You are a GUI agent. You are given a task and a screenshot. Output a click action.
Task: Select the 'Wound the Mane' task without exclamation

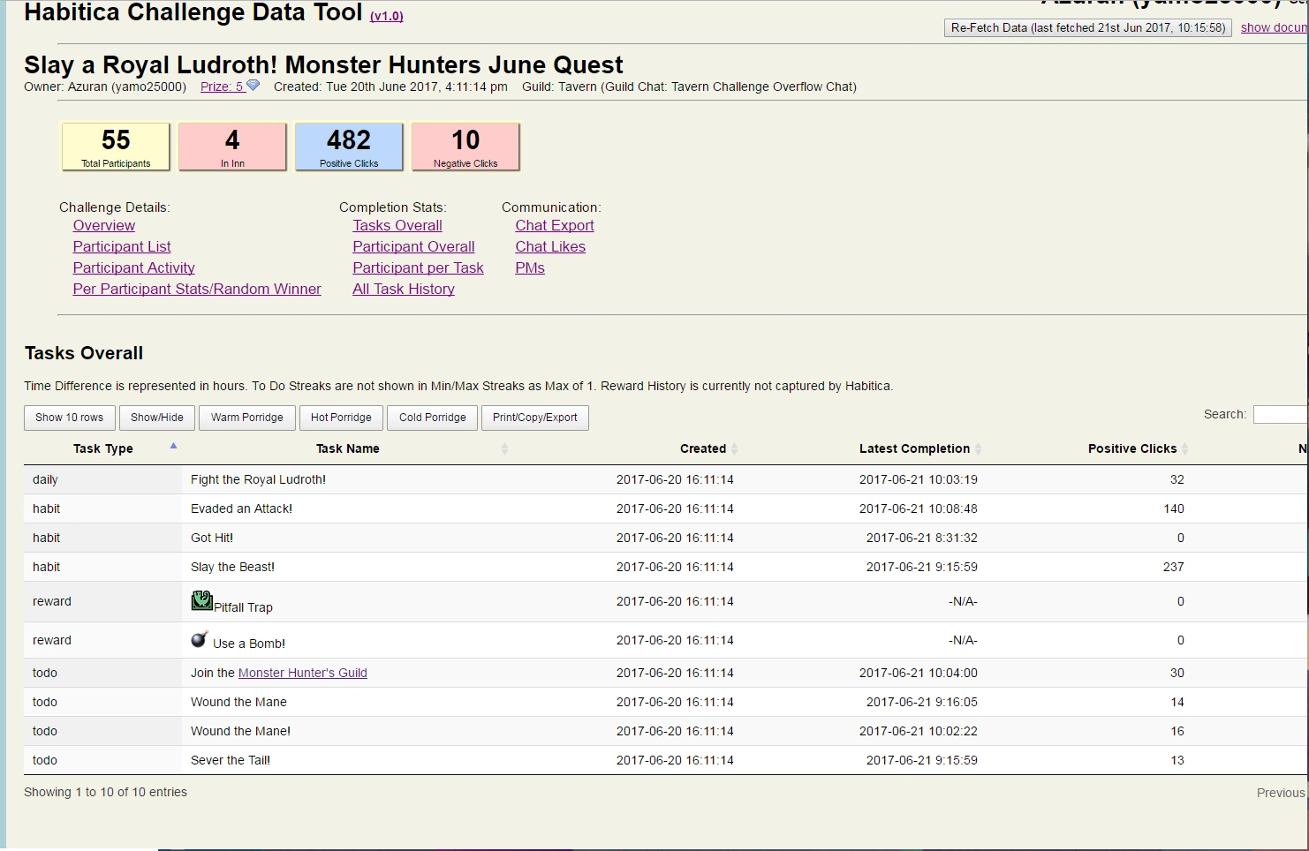(238, 702)
